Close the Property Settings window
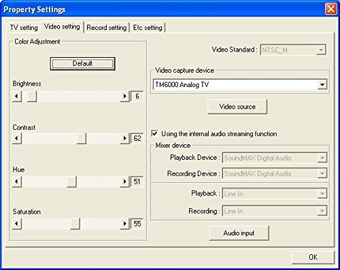Image resolution: width=340 pixels, height=270 pixels. point(330,9)
